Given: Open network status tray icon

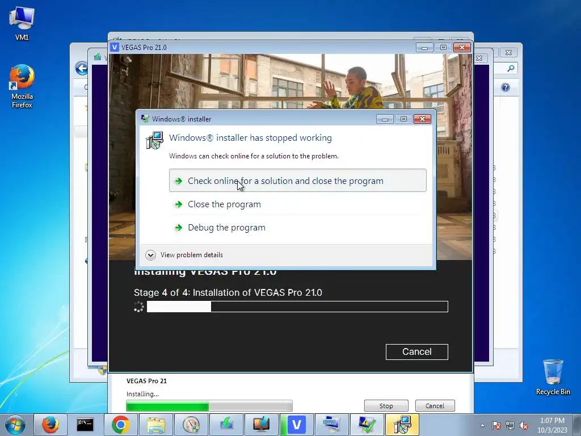Looking at the screenshot, I should (510, 425).
